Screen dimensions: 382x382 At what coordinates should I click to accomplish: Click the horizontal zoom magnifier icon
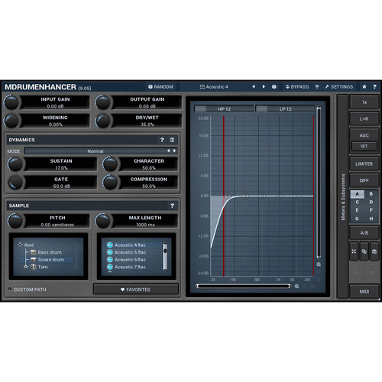pyautogui.click(x=296, y=286)
